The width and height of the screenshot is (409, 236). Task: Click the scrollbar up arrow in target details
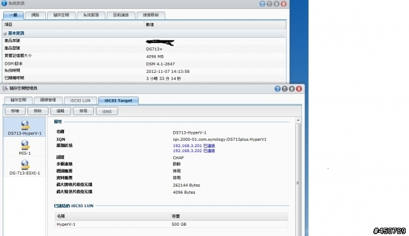(298, 120)
